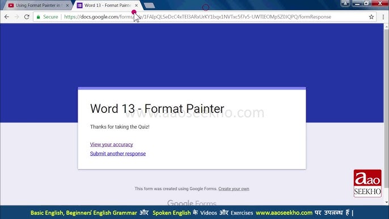
Task: Go back using the browser back arrow
Action: [7, 17]
